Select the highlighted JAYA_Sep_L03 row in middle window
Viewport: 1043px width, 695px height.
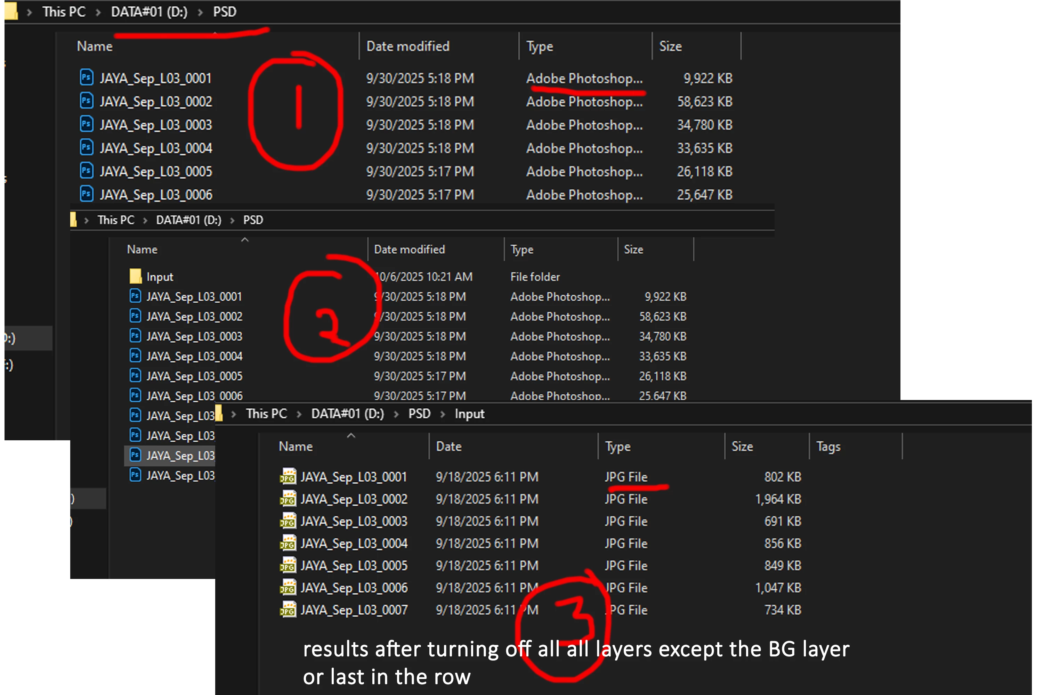coord(180,456)
